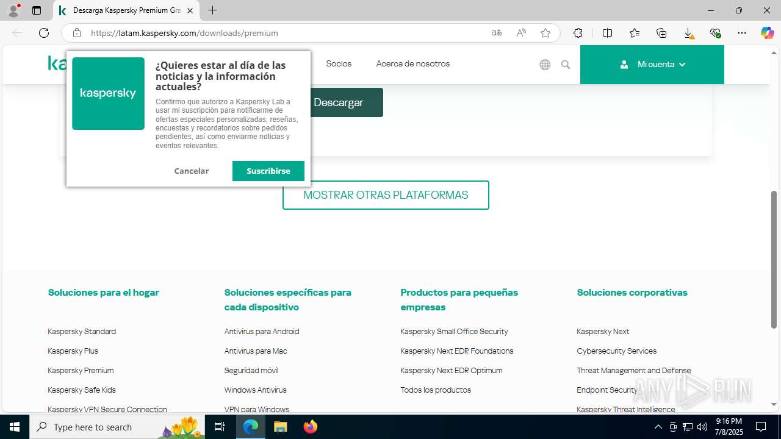This screenshot has width=781, height=439.
Task: Toggle split screen view
Action: [607, 33]
